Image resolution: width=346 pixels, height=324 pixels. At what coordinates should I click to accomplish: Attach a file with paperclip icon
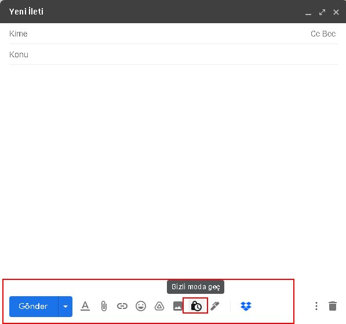click(104, 306)
